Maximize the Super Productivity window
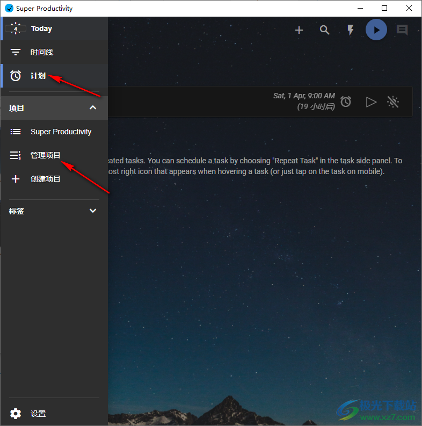Image resolution: width=422 pixels, height=426 pixels. coord(384,8)
